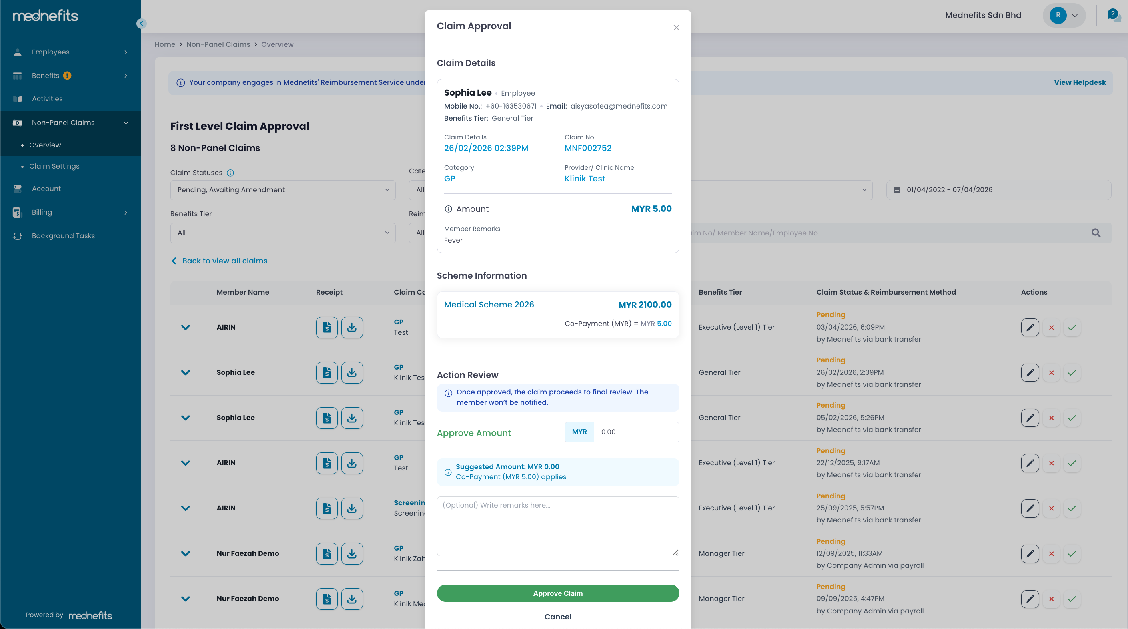Click the green Approve Claim button
The image size is (1128, 629).
tap(557, 593)
